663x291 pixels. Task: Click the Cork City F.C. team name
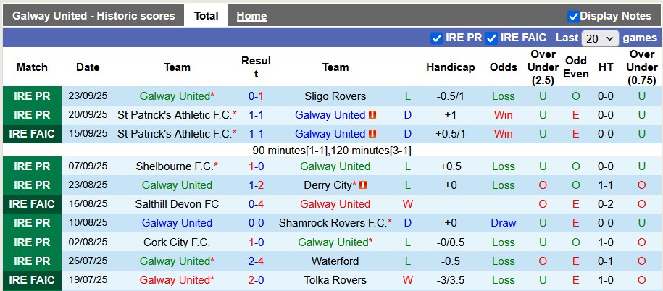click(x=177, y=242)
